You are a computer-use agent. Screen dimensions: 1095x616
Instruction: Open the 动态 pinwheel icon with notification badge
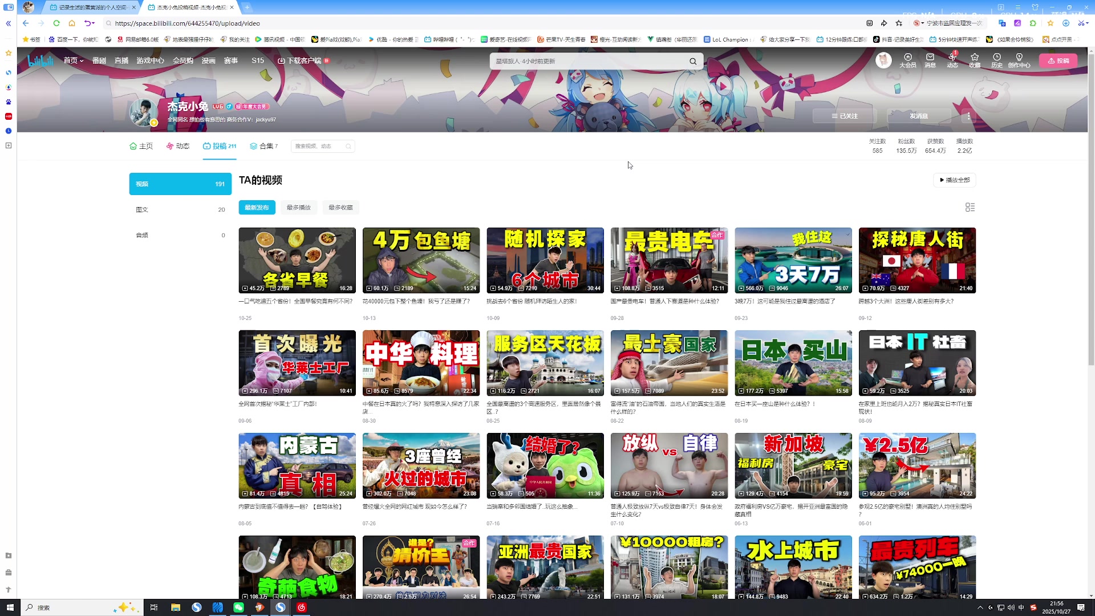(952, 59)
